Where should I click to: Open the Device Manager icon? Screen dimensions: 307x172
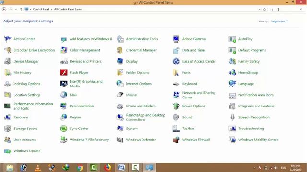coord(8,61)
